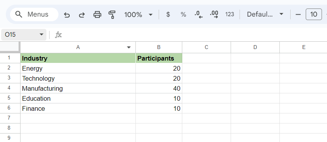Open the Default font dropdown
This screenshot has width=327, height=142.
(265, 14)
